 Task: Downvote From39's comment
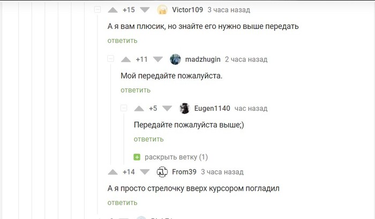pyautogui.click(x=145, y=172)
